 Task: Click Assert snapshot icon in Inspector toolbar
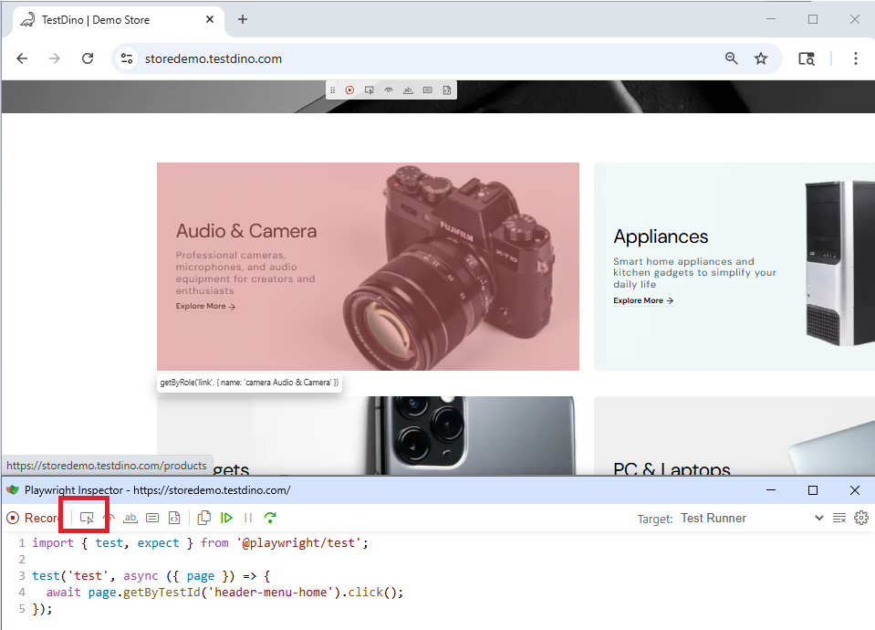174,518
